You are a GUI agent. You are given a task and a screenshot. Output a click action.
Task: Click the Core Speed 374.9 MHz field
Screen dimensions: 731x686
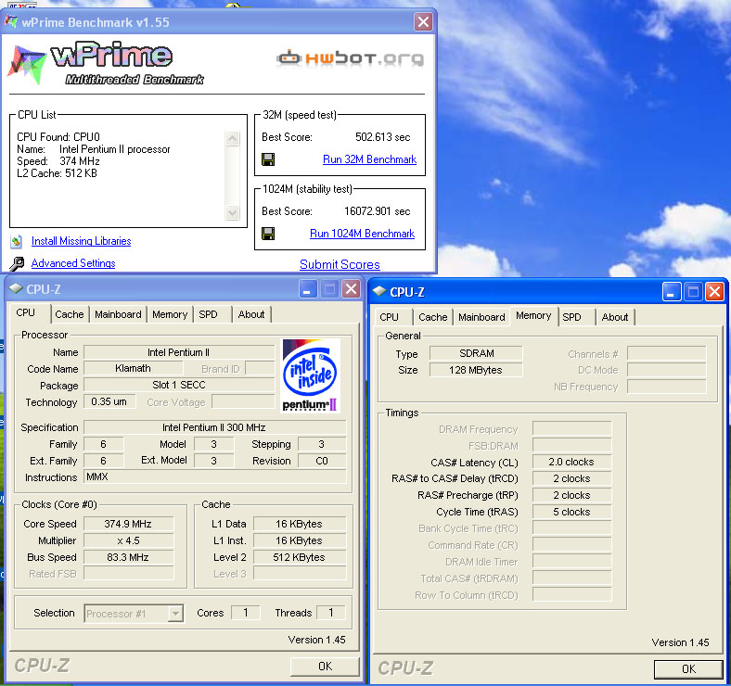click(128, 524)
